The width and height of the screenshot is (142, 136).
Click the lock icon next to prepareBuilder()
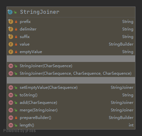pyautogui.click(x=16, y=118)
